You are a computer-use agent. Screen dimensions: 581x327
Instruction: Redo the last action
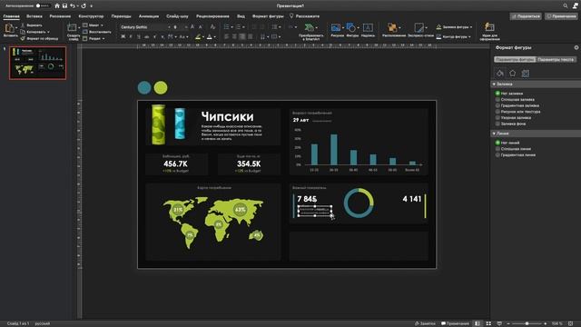pos(84,6)
